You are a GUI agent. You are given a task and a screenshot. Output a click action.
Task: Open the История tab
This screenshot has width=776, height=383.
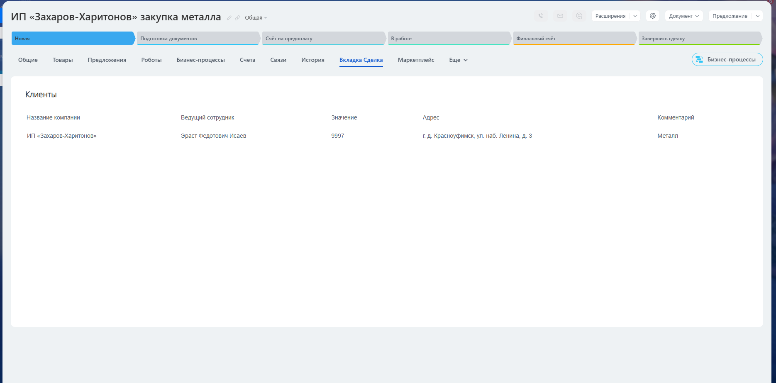tap(313, 60)
